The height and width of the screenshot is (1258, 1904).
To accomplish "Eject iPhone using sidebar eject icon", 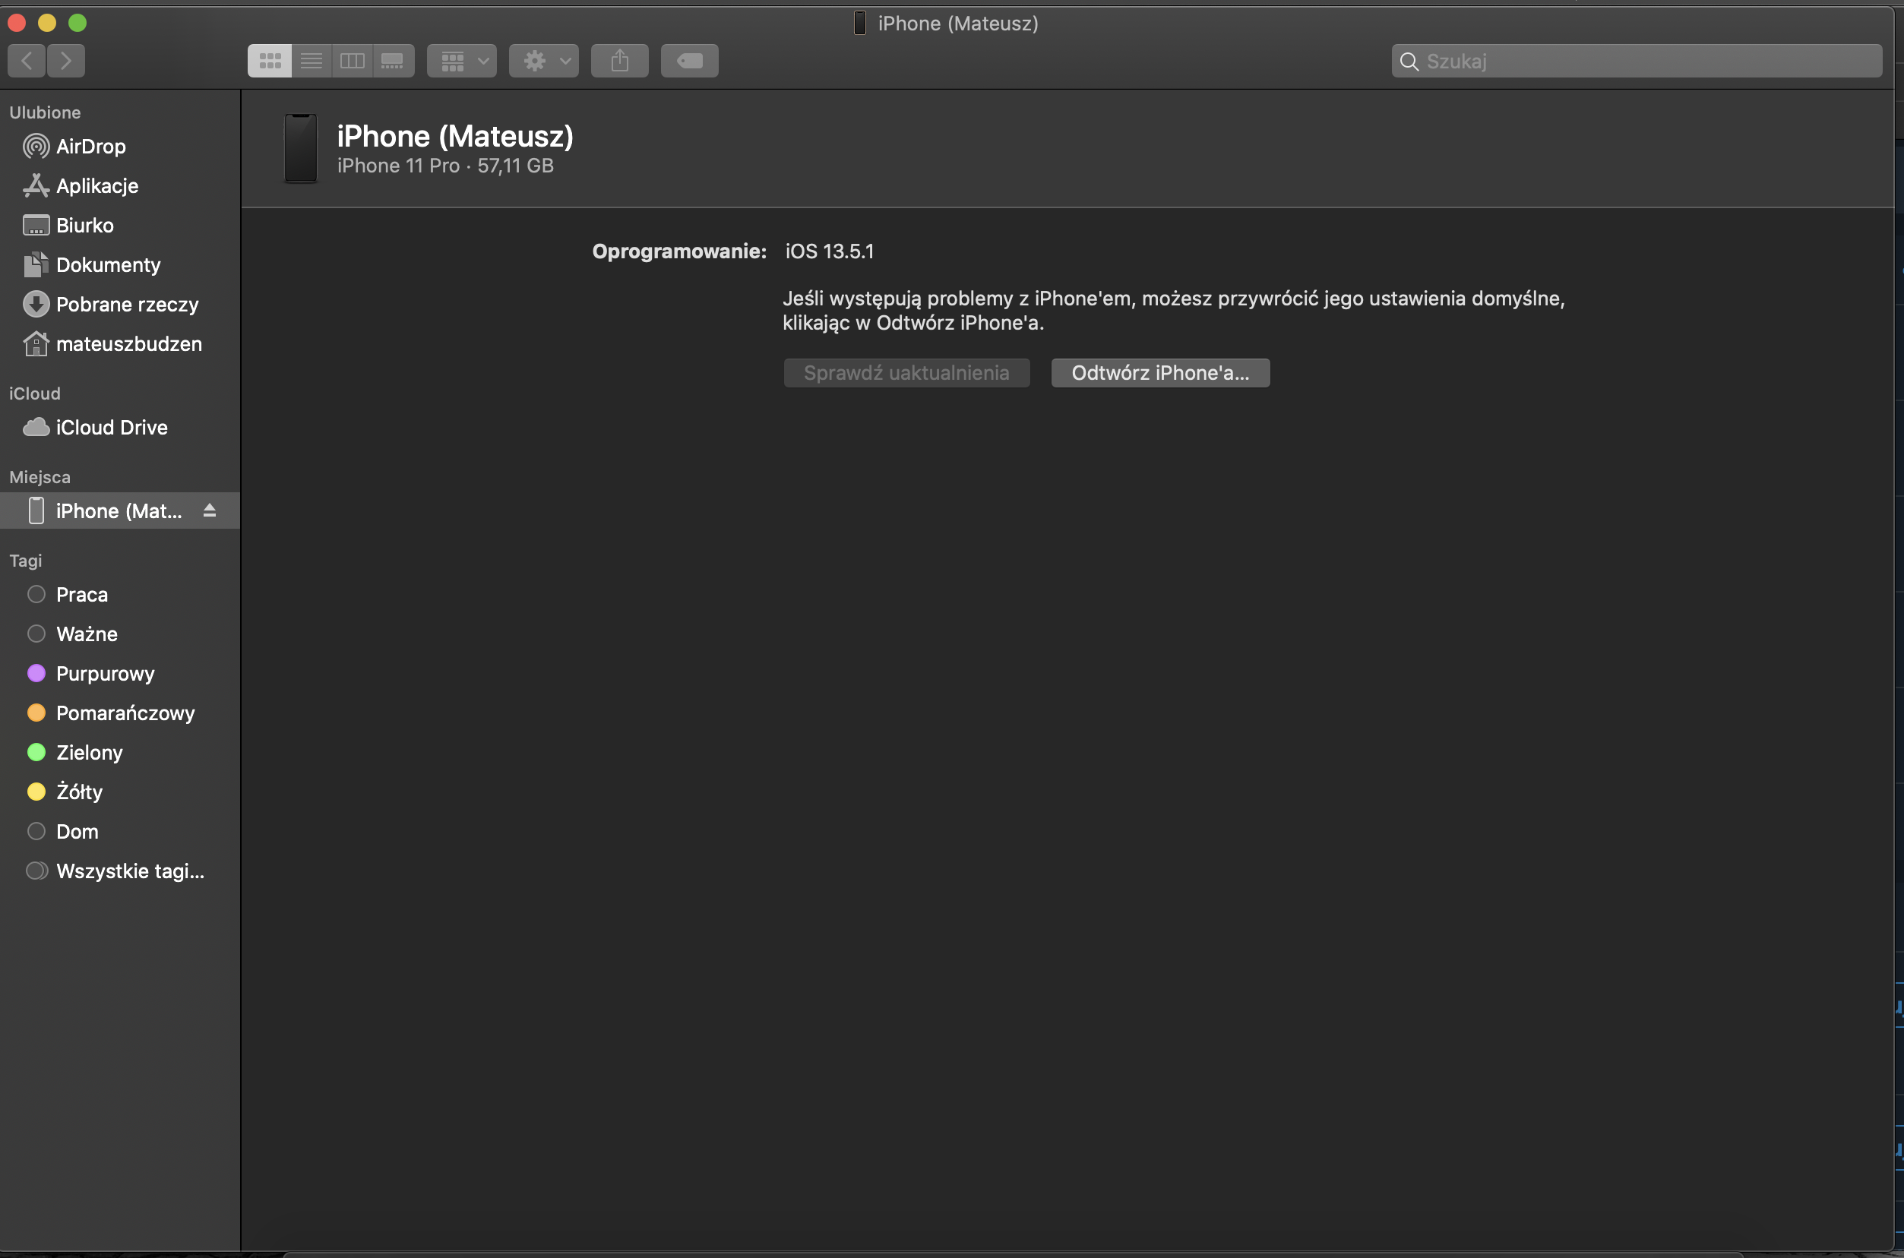I will 210,510.
